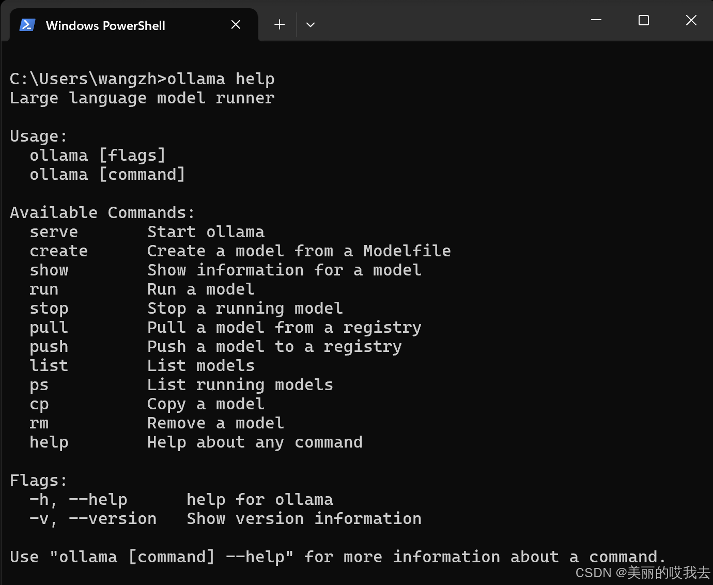713x585 pixels.
Task: Click the Windows PowerShell tab title
Action: coord(105,25)
